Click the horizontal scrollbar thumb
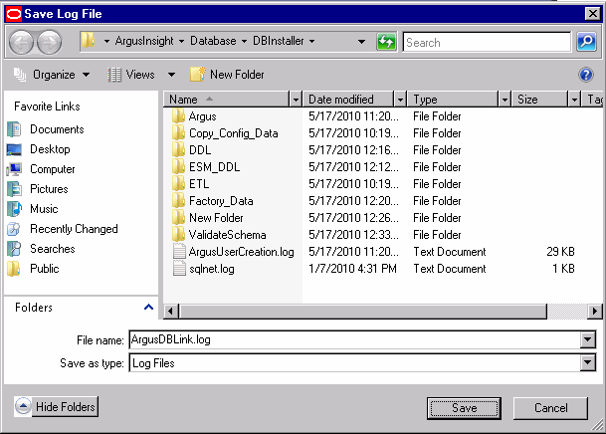Image resolution: width=606 pixels, height=434 pixels. click(363, 312)
